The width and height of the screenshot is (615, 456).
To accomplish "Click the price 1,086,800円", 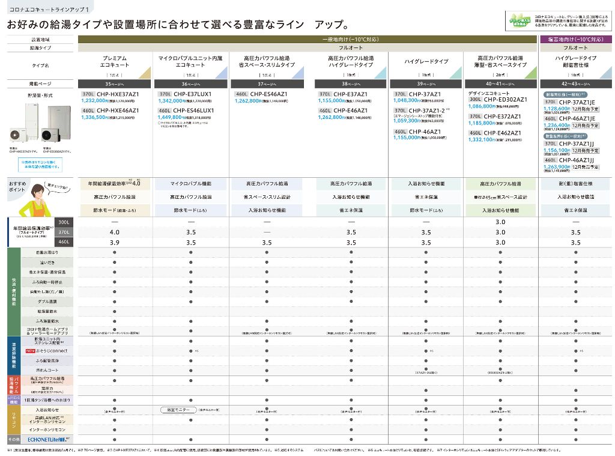I will coord(482,106).
